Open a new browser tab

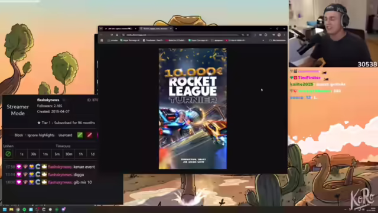coord(176,28)
